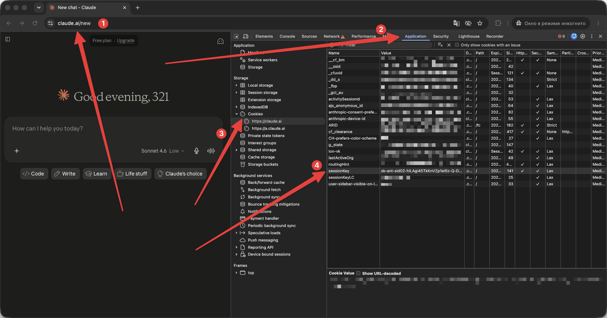Click the microphone icon in chat input
Viewport: 607px width, 318px height.
coord(197,151)
